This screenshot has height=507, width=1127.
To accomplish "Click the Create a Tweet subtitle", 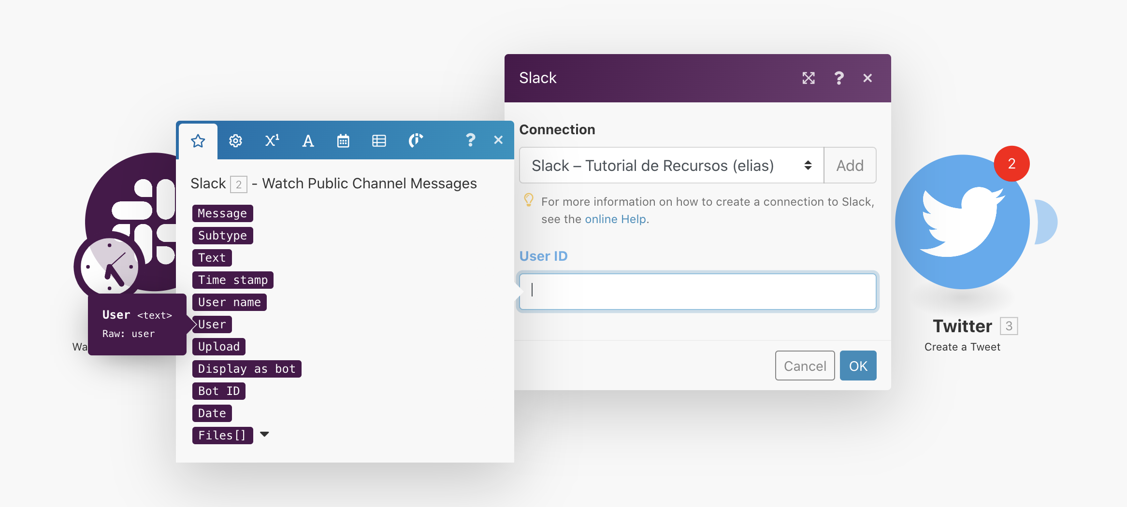I will (962, 347).
